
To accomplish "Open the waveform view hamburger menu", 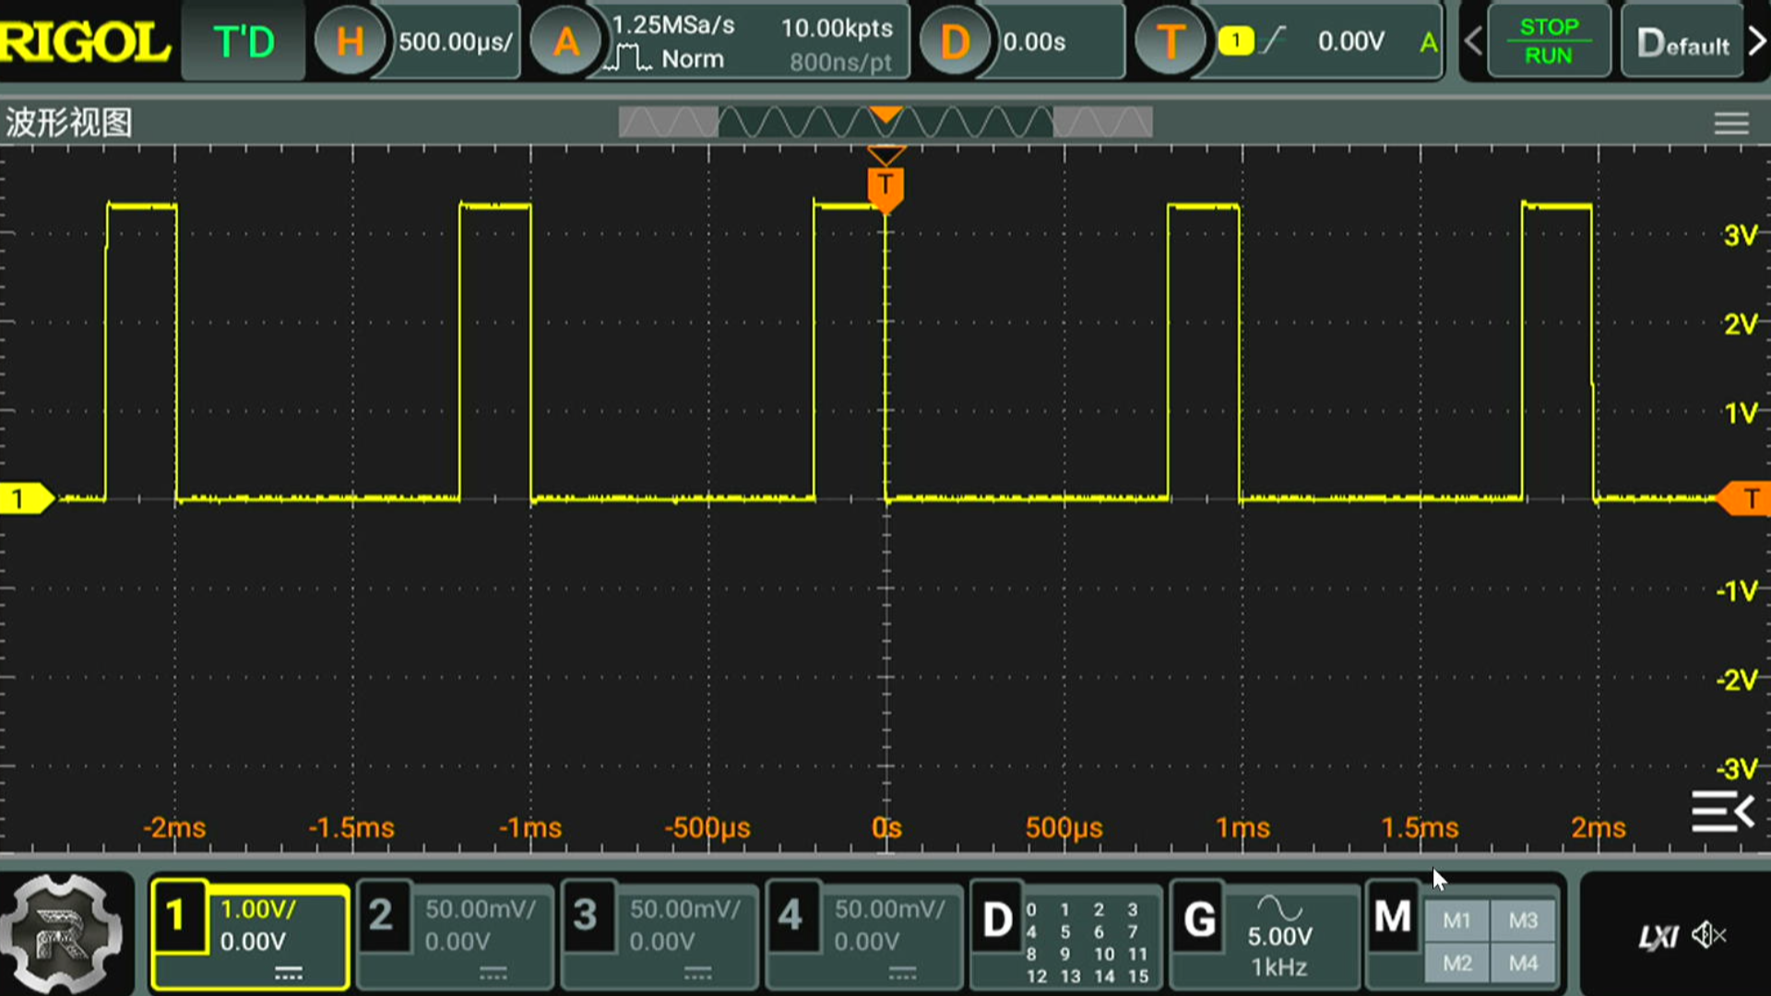I will 1731,124.
